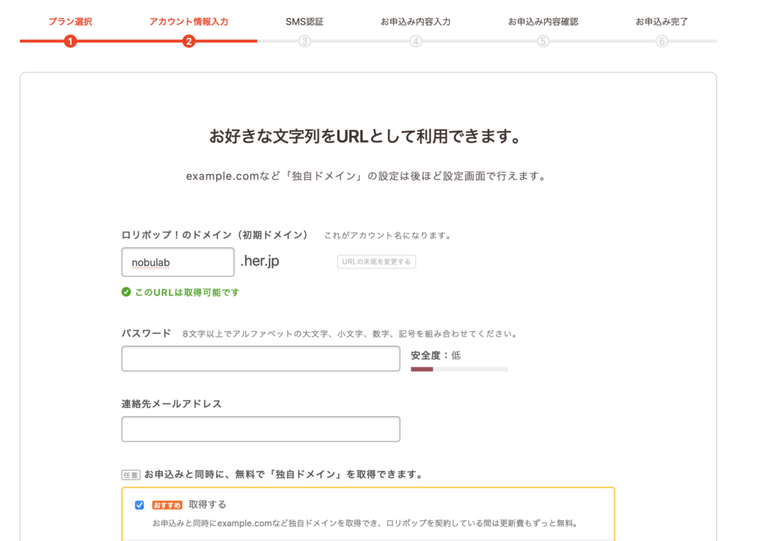Click the 連絡先メールアドレス input field
This screenshot has height=541, width=761.
click(x=260, y=429)
